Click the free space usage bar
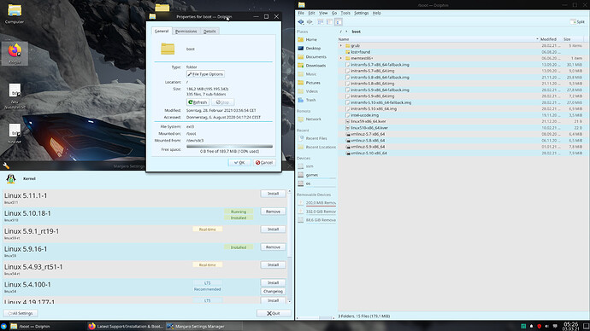590x331 pixels. pos(229,147)
